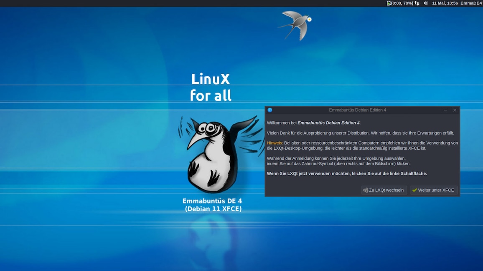
Task: Open the volume control from system tray
Action: [x=425, y=3]
